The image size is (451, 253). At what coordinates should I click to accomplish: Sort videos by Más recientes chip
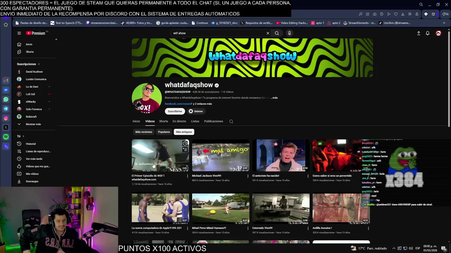tap(144, 132)
